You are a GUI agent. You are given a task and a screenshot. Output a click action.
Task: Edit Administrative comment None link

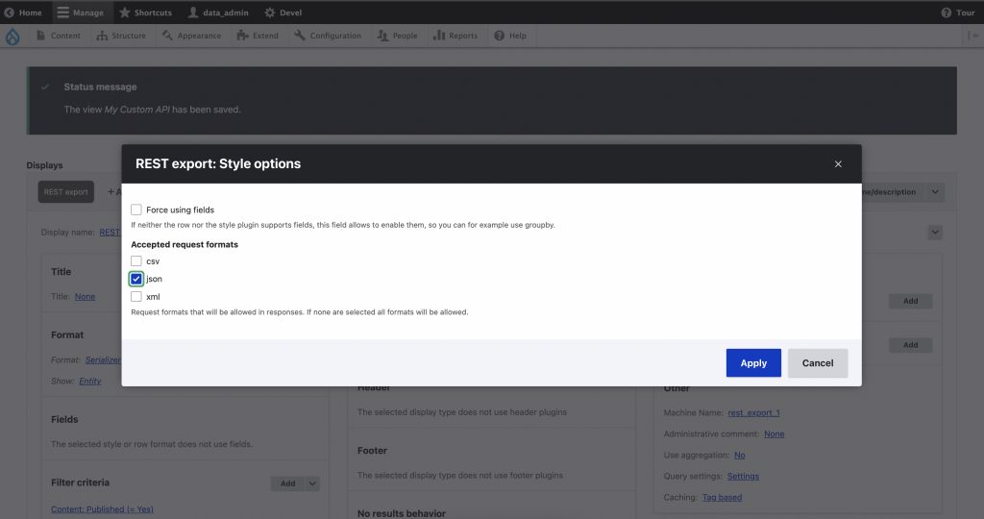(774, 434)
